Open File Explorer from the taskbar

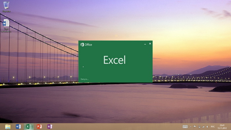pos(8,127)
